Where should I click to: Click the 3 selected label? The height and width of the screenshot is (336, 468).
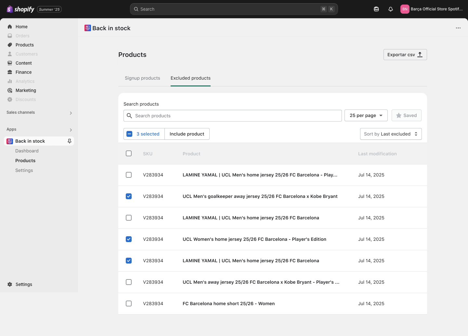(x=148, y=134)
